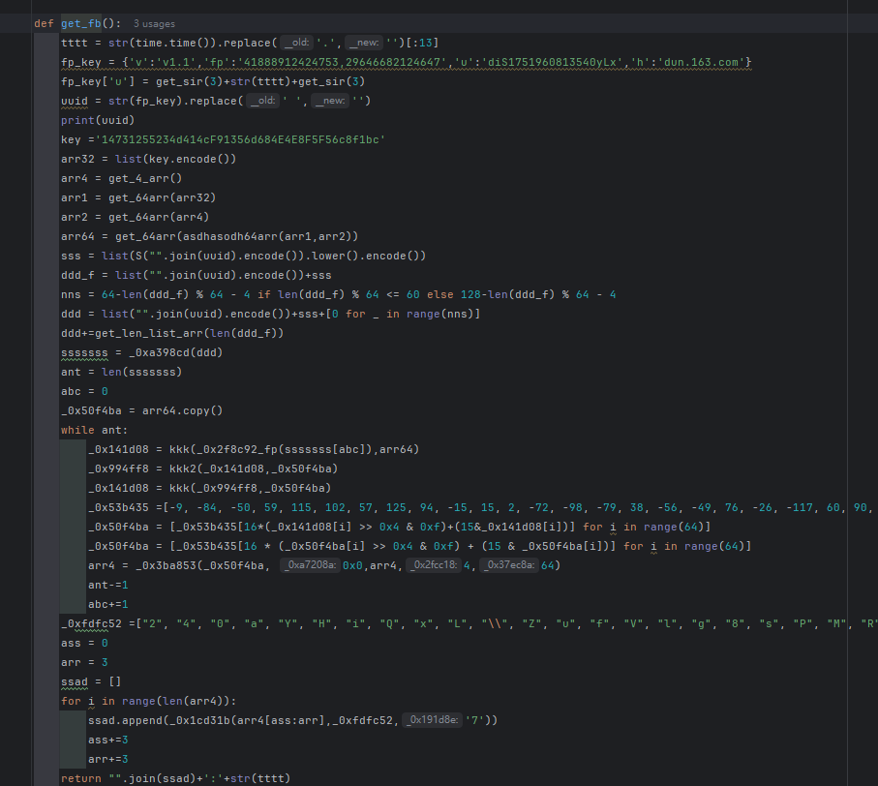Click the '_0x191d8e:' parameter hint
Viewport: 878px width, 786px height.
pyautogui.click(x=432, y=720)
